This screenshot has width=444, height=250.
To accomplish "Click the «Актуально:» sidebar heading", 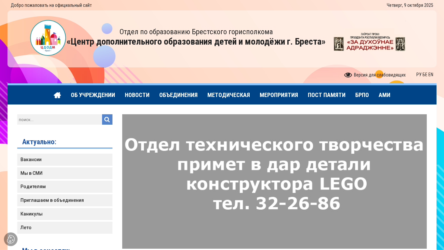I will 39,142.
